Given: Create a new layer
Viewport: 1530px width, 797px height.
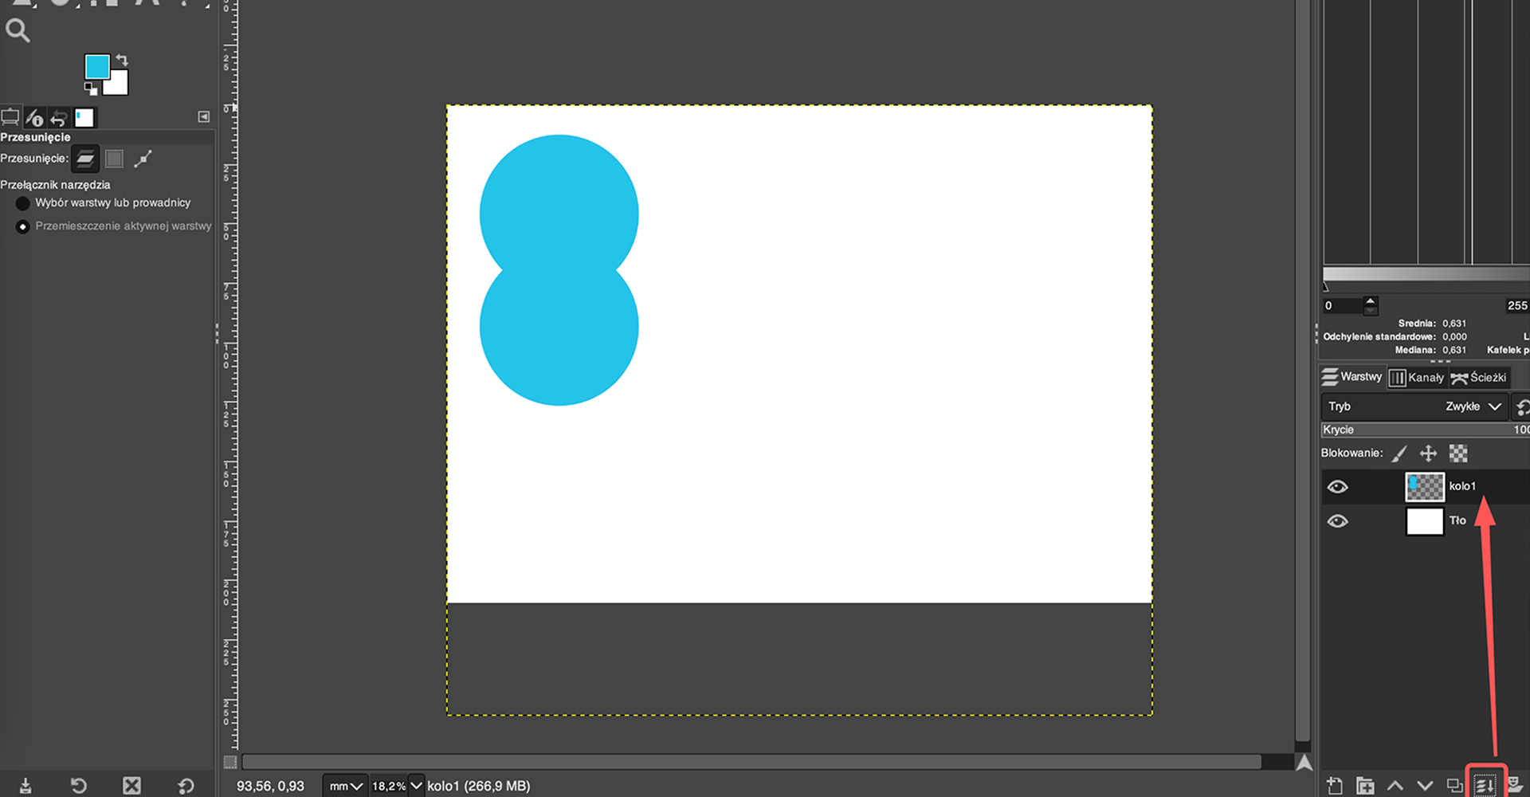Looking at the screenshot, I should pyautogui.click(x=1335, y=786).
